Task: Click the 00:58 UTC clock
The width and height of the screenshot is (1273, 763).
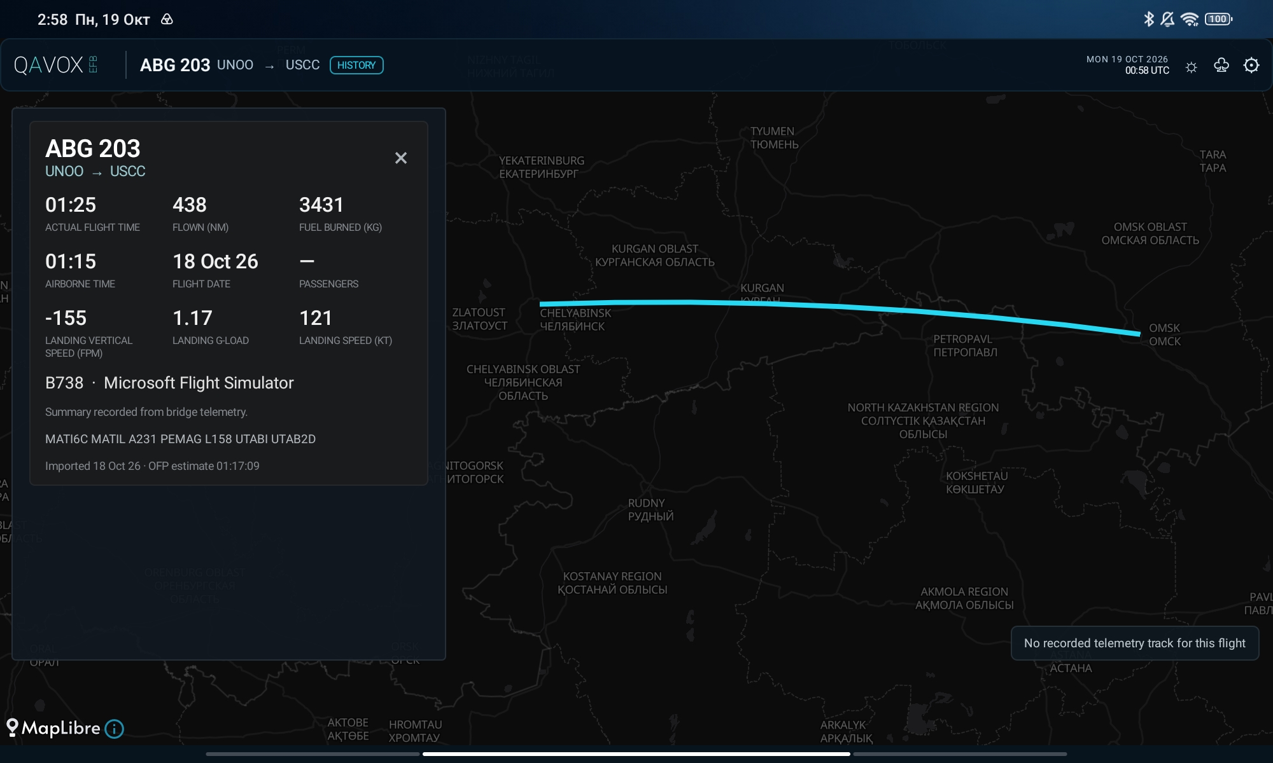Action: [1147, 71]
